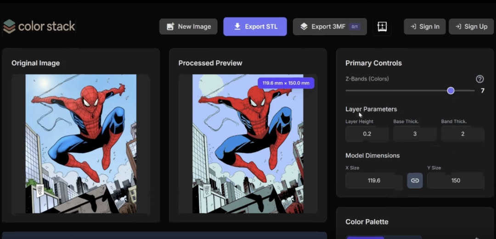Viewport: 496px width, 239px height.
Task: Open the Sign In page
Action: click(x=424, y=27)
